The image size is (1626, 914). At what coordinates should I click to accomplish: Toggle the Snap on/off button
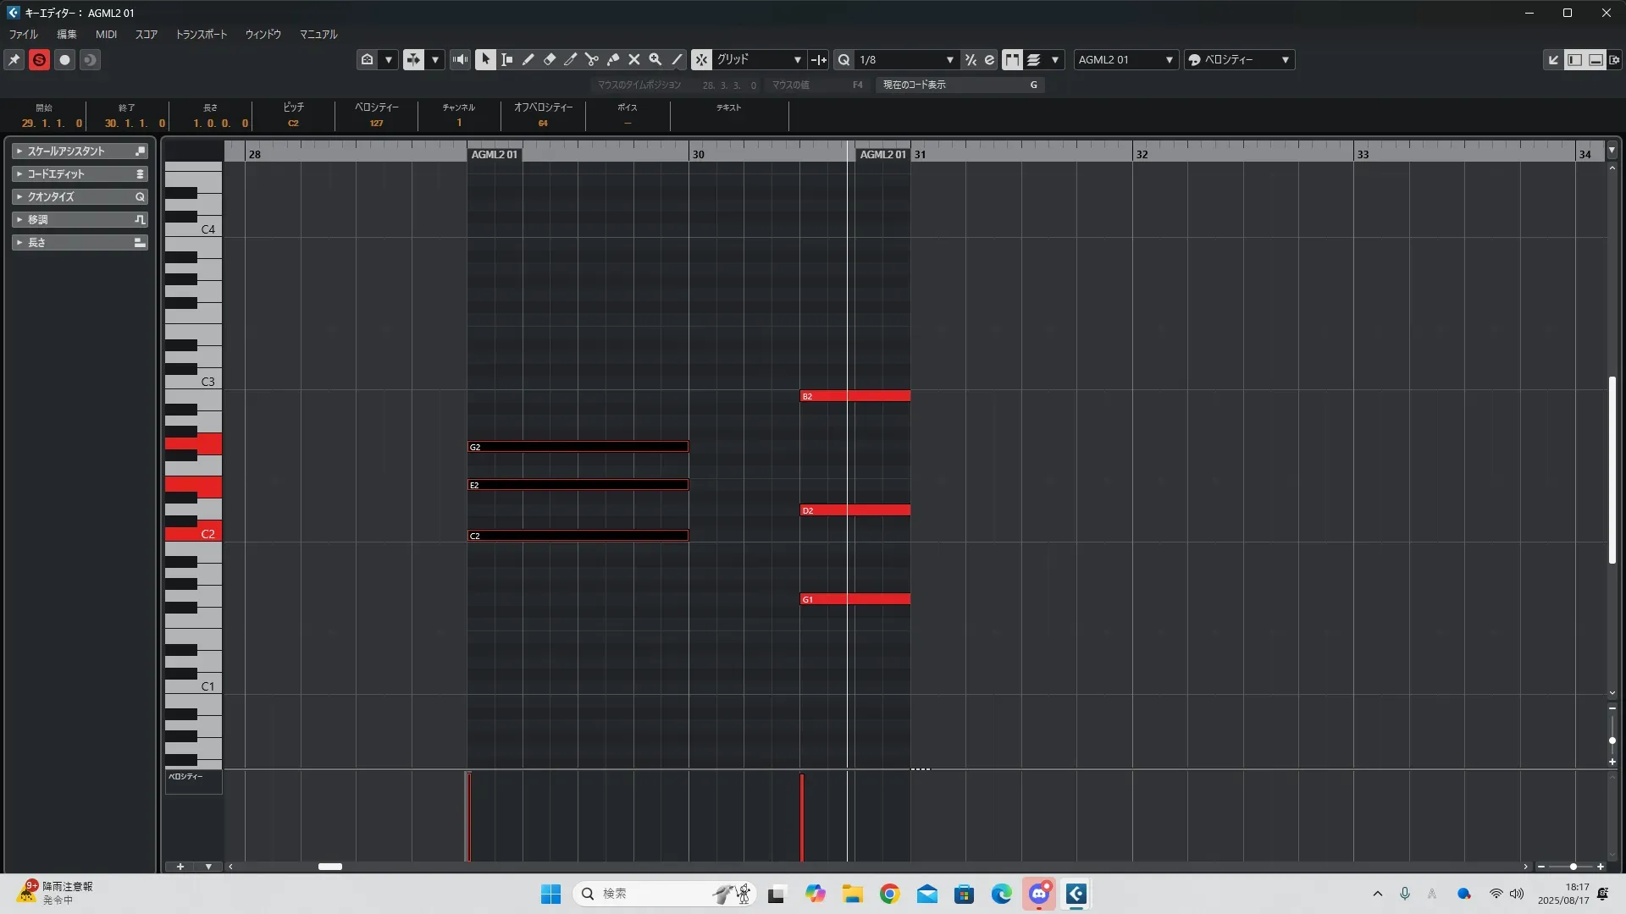click(x=701, y=60)
